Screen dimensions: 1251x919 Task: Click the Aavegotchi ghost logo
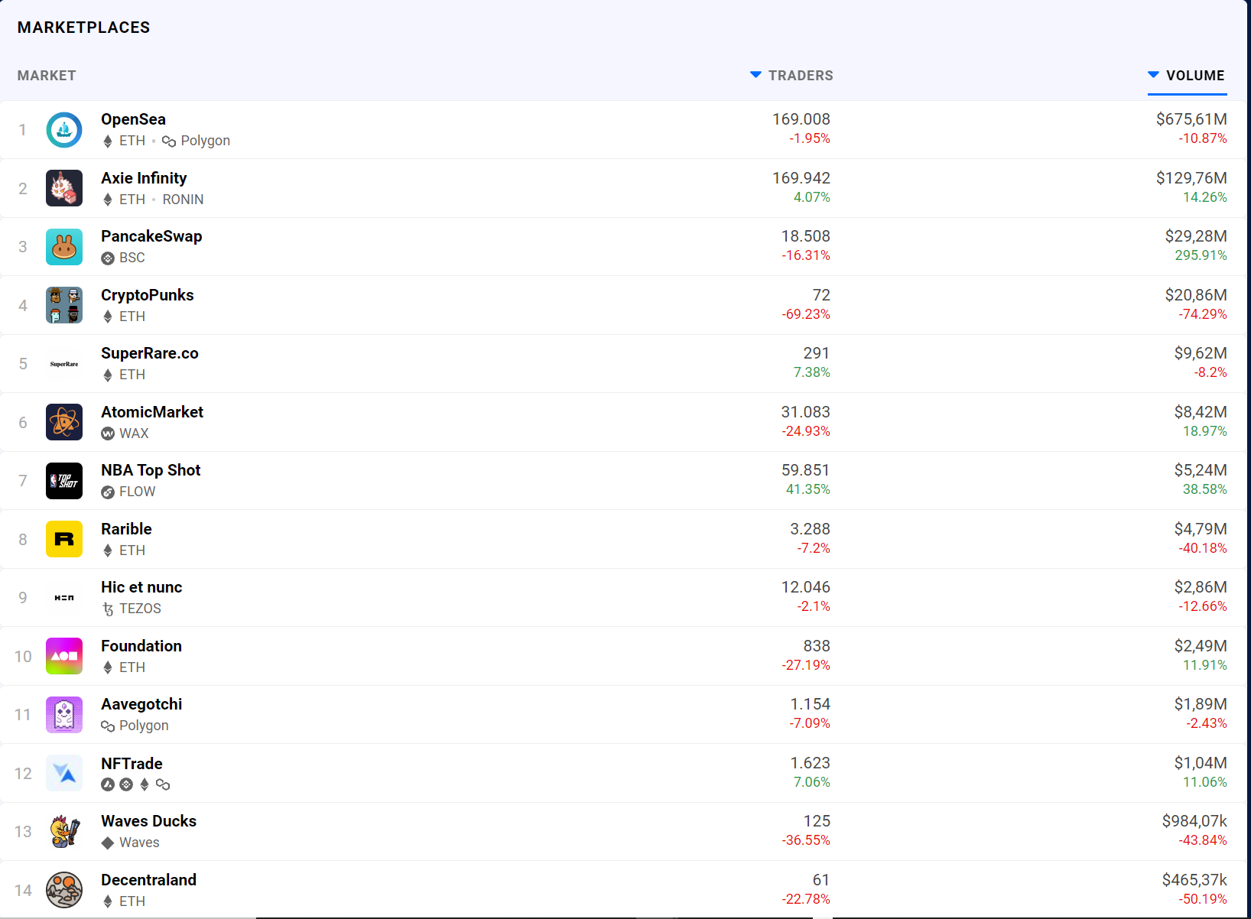(x=64, y=715)
